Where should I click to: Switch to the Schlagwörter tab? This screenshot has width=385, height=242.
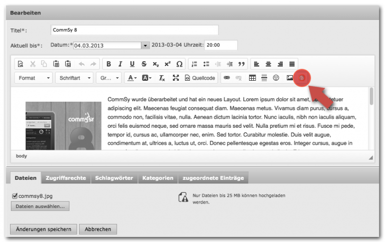click(114, 178)
